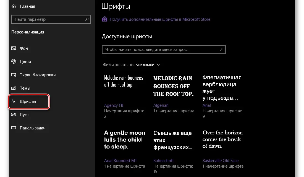The height and width of the screenshot is (177, 304).
Task: Click the Home house icon
Action: 14,6
